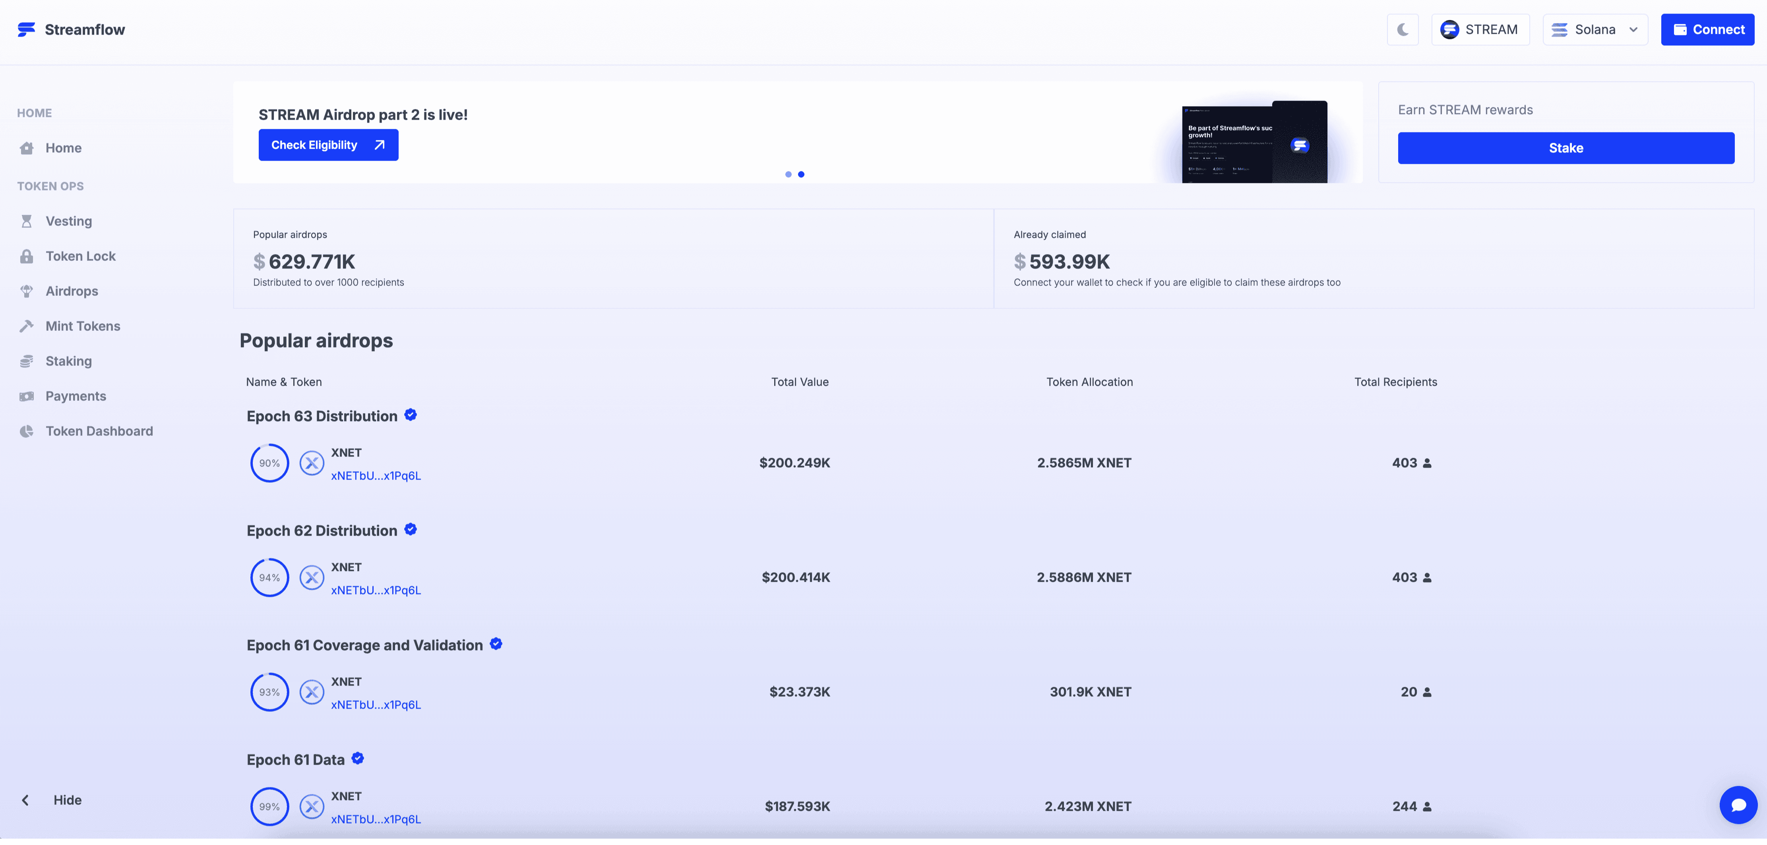Toggle dark mode with the moon icon
This screenshot has width=1767, height=845.
[x=1403, y=29]
